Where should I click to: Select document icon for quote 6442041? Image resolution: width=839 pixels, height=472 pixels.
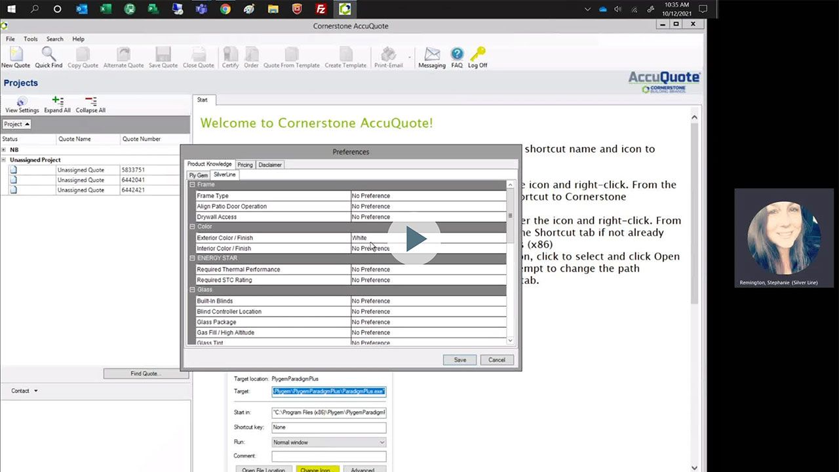(x=13, y=180)
